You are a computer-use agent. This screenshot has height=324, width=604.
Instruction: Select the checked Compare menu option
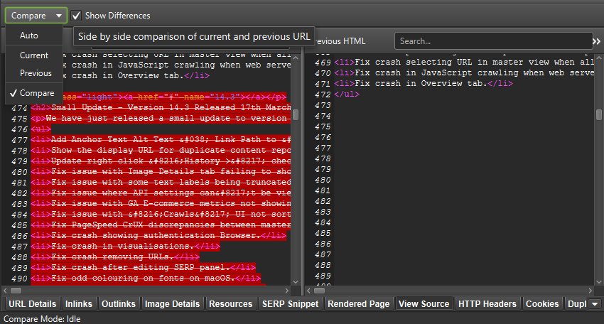[34, 93]
